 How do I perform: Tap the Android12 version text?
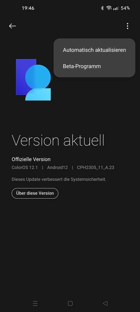pyautogui.click(x=57, y=168)
